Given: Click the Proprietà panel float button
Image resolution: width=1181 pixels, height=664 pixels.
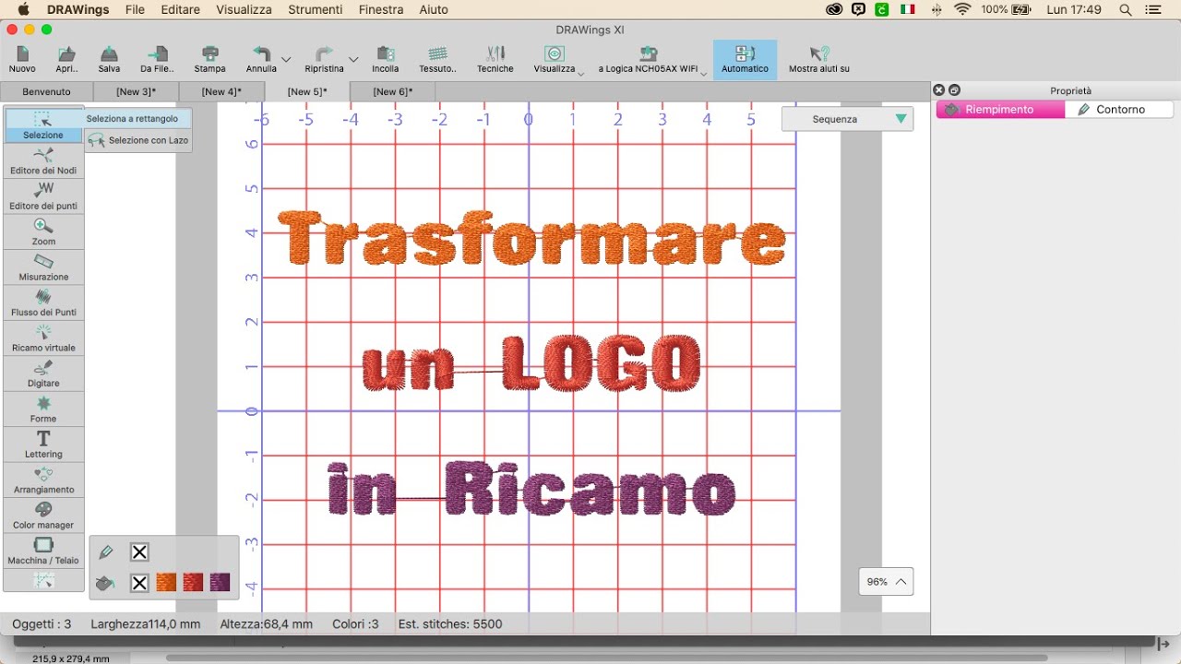Looking at the screenshot, I should click(954, 90).
